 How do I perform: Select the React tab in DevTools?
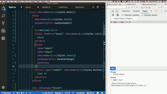pyautogui.click(x=145, y=11)
